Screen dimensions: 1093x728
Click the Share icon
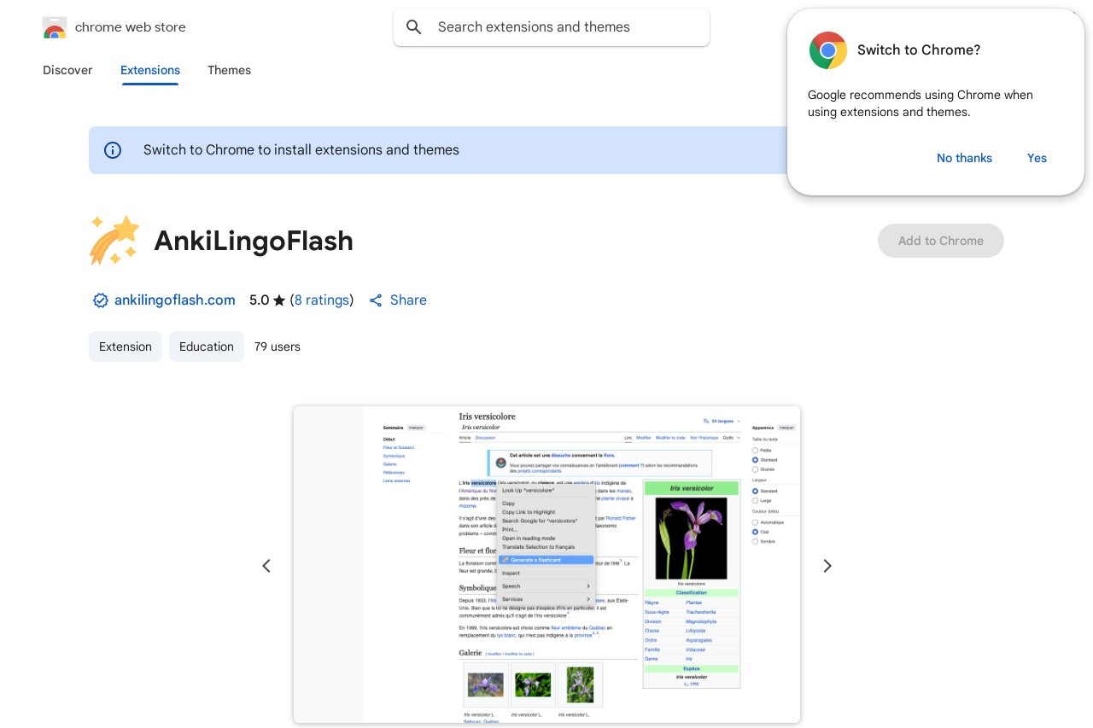click(x=376, y=300)
